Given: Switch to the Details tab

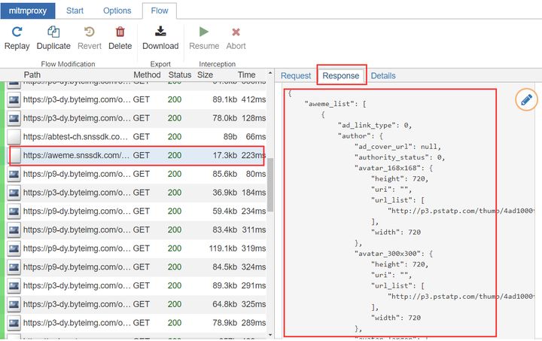Looking at the screenshot, I should click(383, 76).
